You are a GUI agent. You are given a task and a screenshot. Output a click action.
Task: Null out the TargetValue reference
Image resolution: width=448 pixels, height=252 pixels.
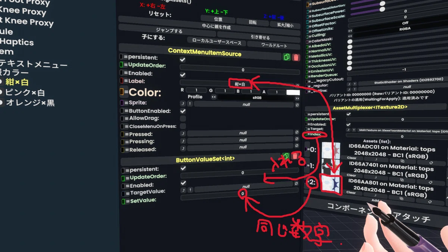[x=296, y=183]
